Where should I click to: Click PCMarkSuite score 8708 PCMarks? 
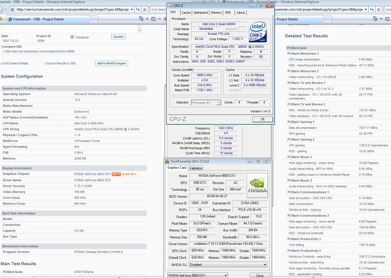pyautogui.click(x=84, y=272)
